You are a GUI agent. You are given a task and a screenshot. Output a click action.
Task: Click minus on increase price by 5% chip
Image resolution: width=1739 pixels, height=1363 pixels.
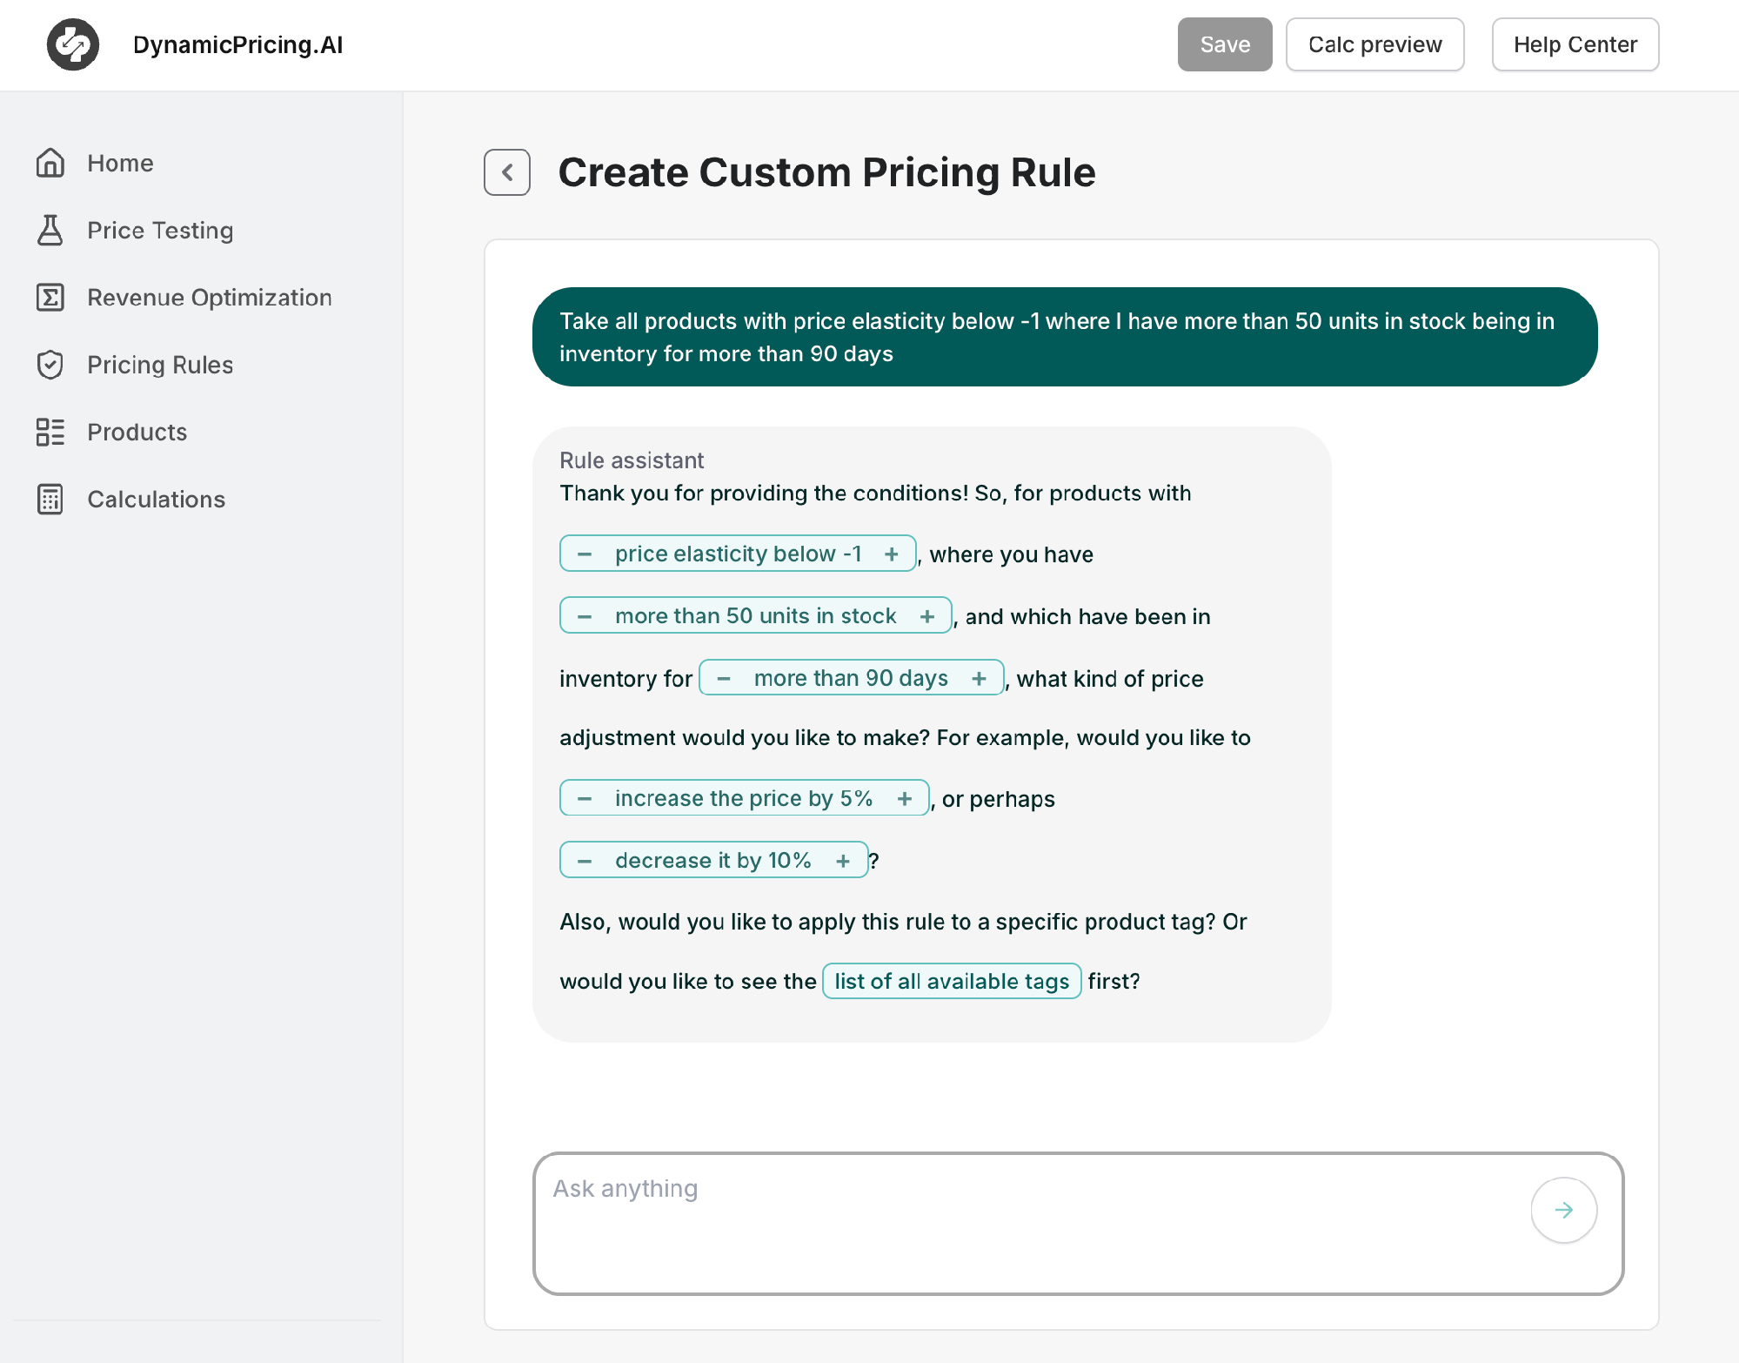tap(585, 799)
